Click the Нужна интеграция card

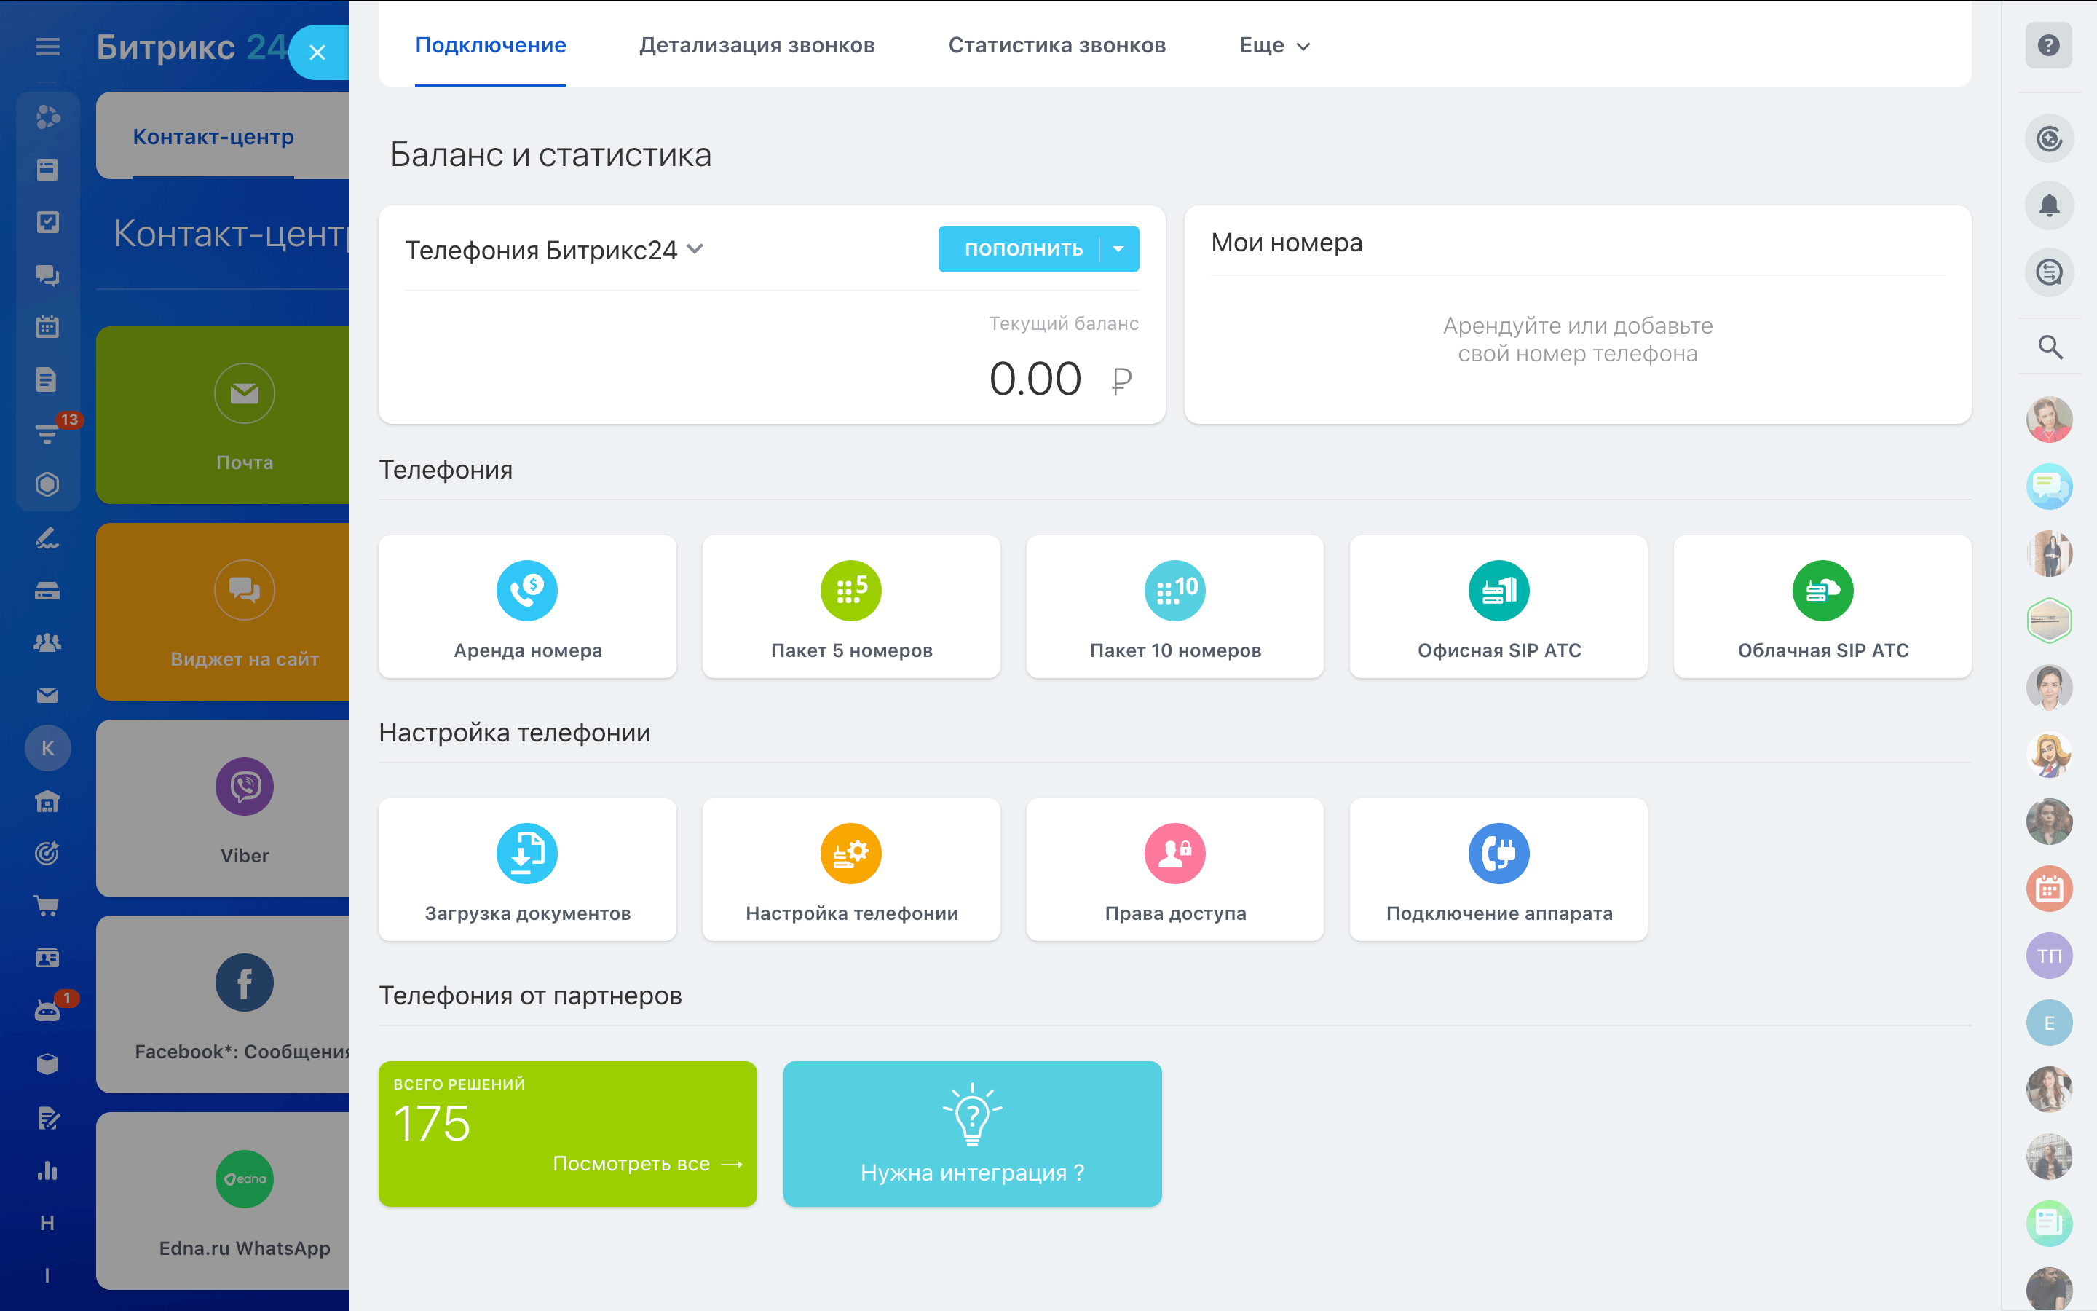pyautogui.click(x=972, y=1133)
